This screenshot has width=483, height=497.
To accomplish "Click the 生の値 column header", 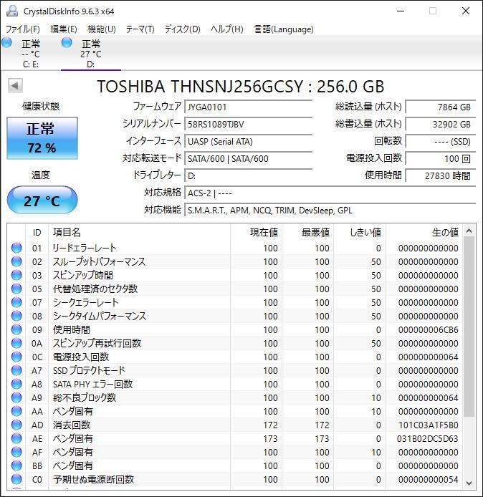I will pyautogui.click(x=424, y=232).
